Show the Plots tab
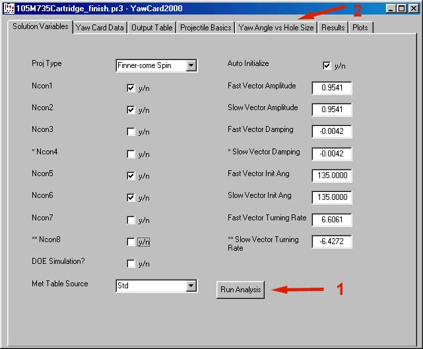 tap(360, 28)
